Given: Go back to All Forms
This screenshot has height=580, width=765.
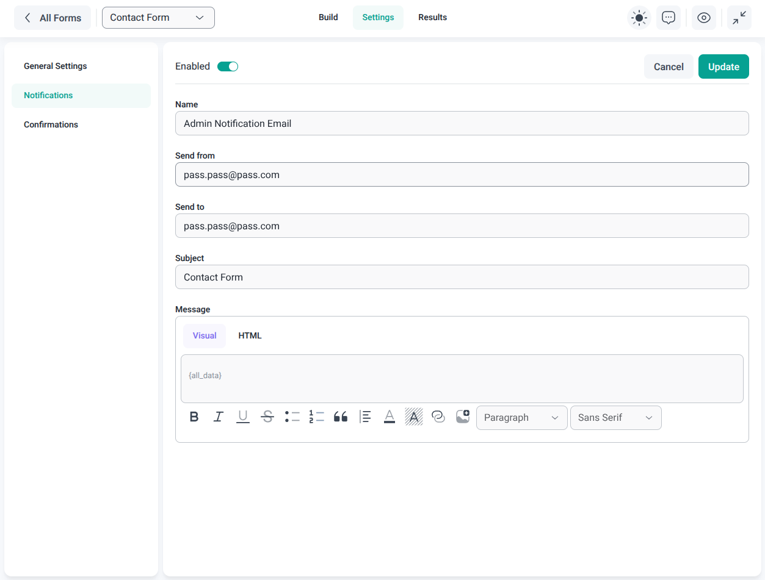Looking at the screenshot, I should pos(53,18).
